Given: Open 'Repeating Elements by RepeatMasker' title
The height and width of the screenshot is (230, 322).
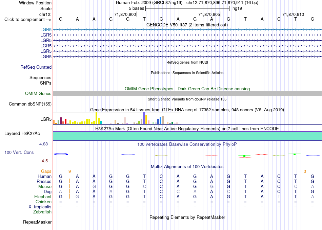Looking at the screenshot, I should coord(187,217).
